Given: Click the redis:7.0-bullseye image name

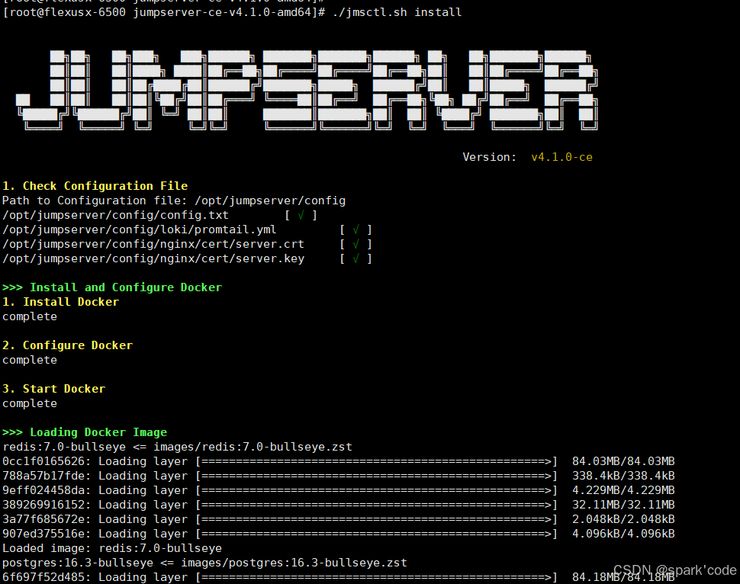Looking at the screenshot, I should (59, 446).
